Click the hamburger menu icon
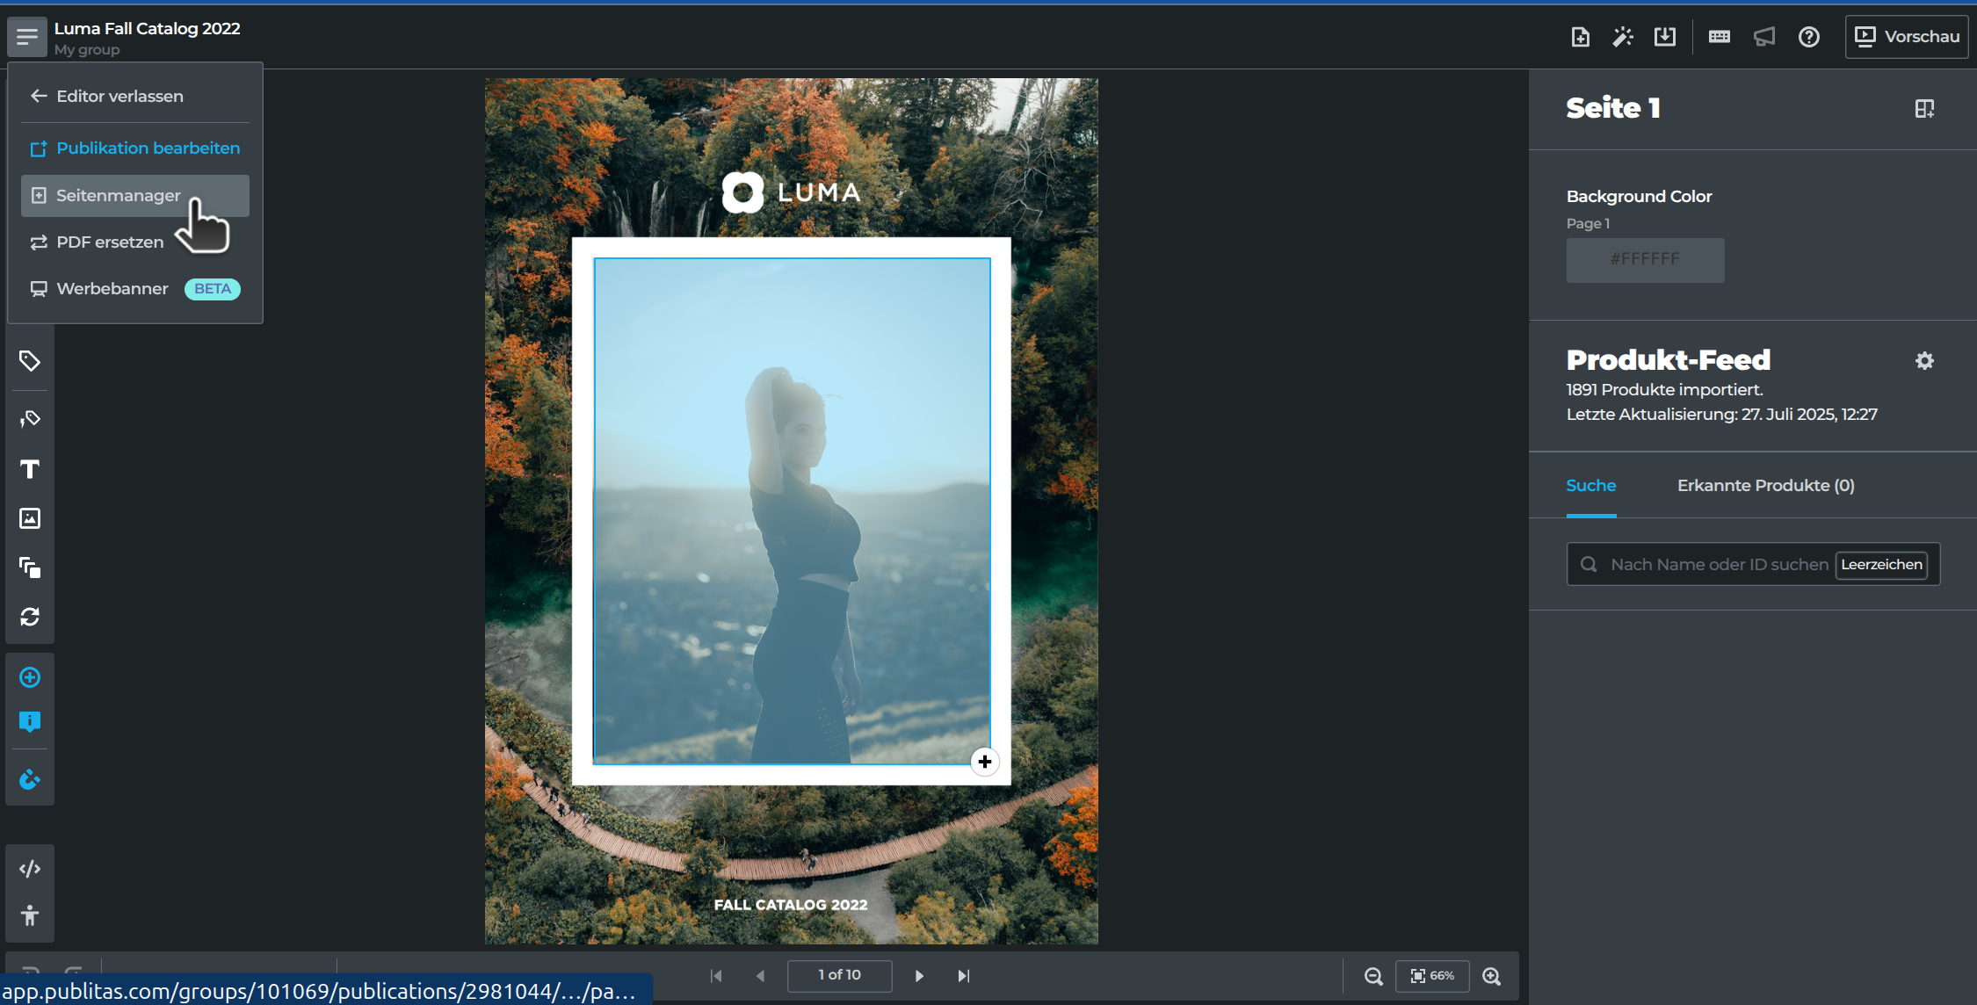The height and width of the screenshot is (1005, 1977). pyautogui.click(x=27, y=37)
